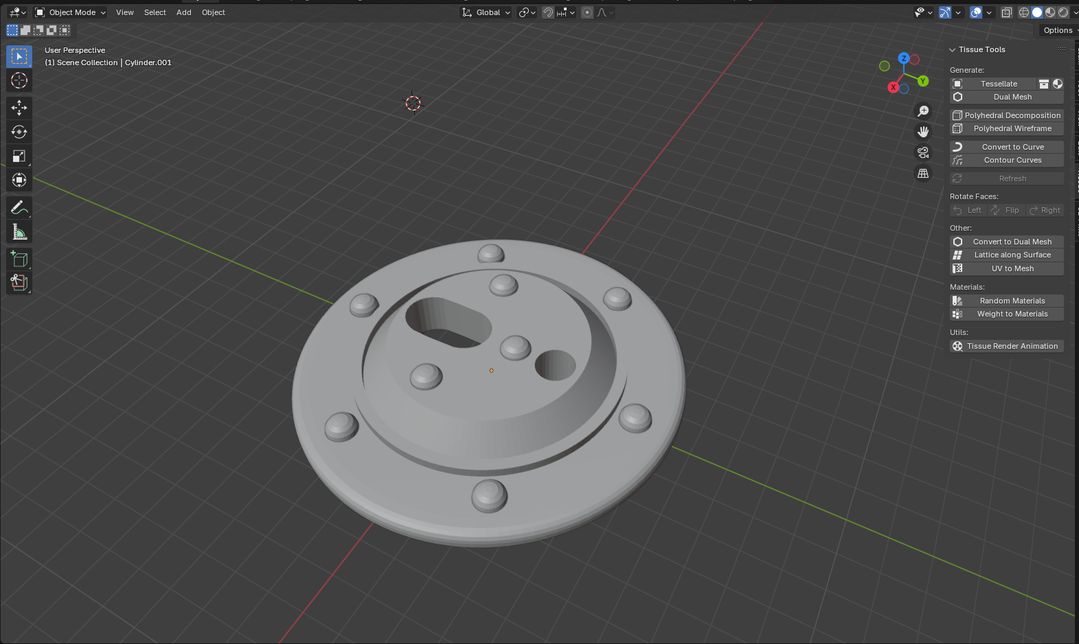This screenshot has width=1079, height=644.
Task: Select the 3D Cursor tool
Action: pyautogui.click(x=19, y=80)
